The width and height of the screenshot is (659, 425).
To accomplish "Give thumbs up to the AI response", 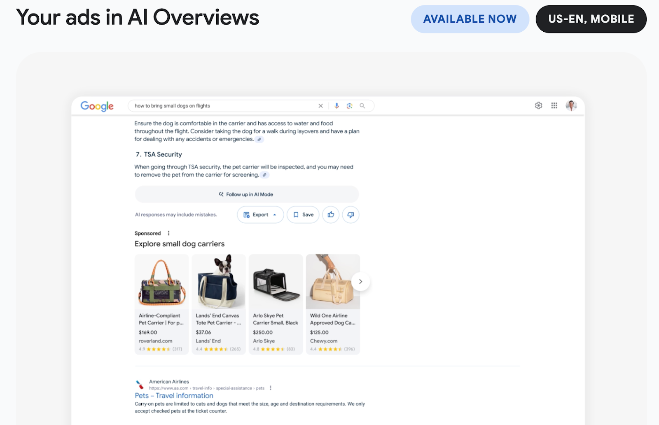I will click(x=331, y=215).
